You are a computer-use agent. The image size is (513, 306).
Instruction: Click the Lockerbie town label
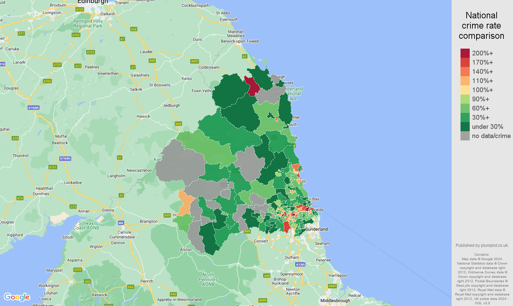(73, 183)
